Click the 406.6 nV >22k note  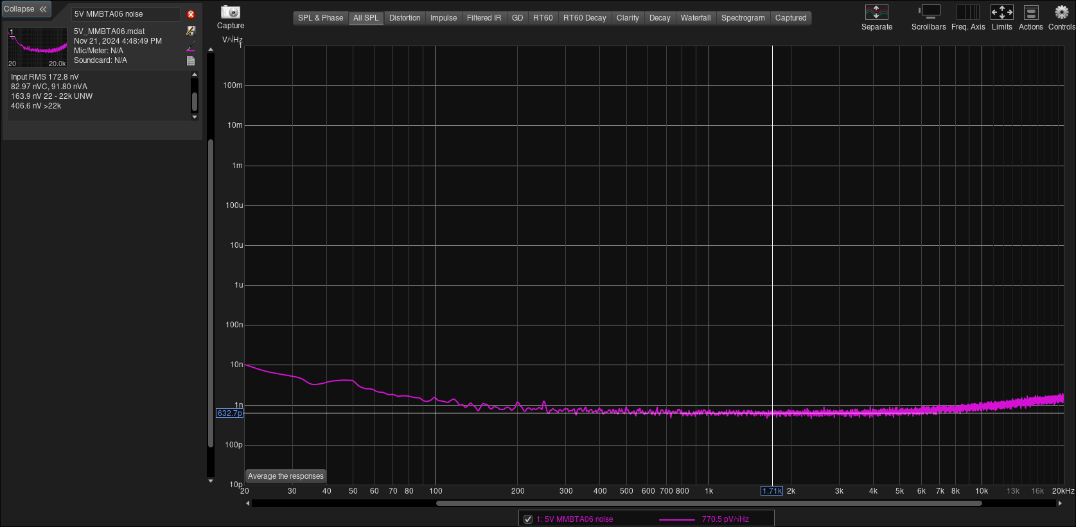point(36,106)
